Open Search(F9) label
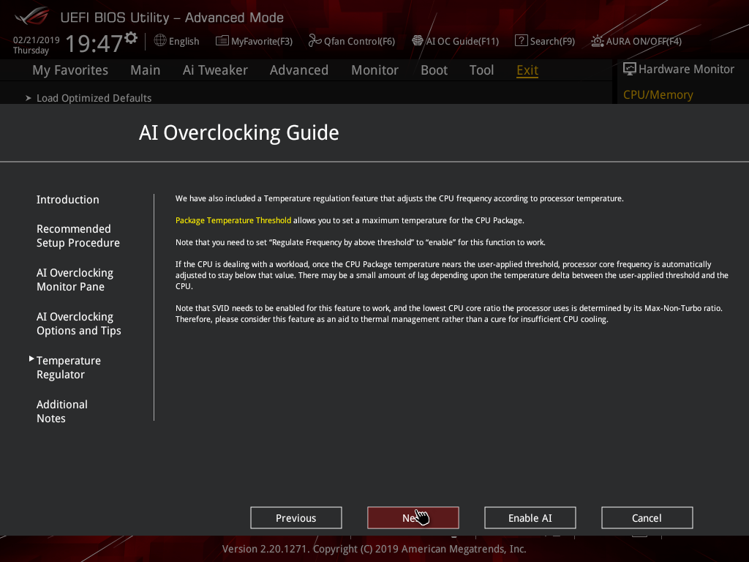The image size is (749, 562). tap(552, 42)
